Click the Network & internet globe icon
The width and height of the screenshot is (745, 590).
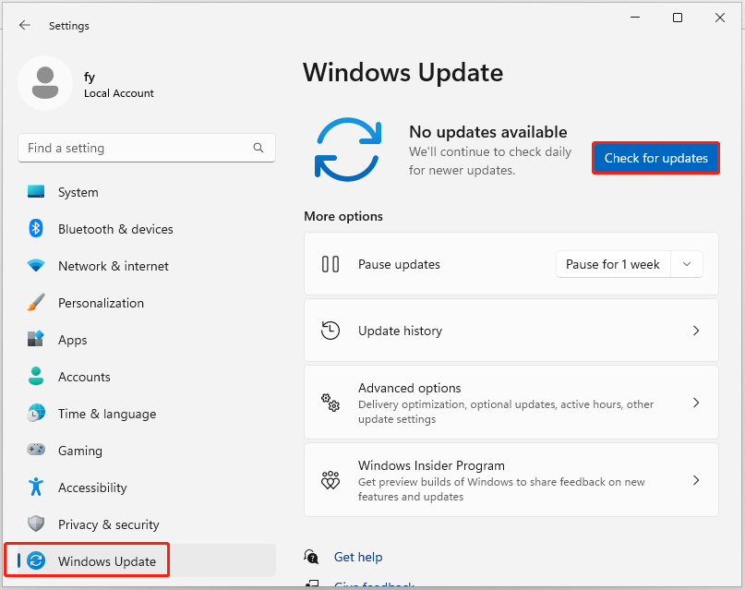pyautogui.click(x=35, y=266)
